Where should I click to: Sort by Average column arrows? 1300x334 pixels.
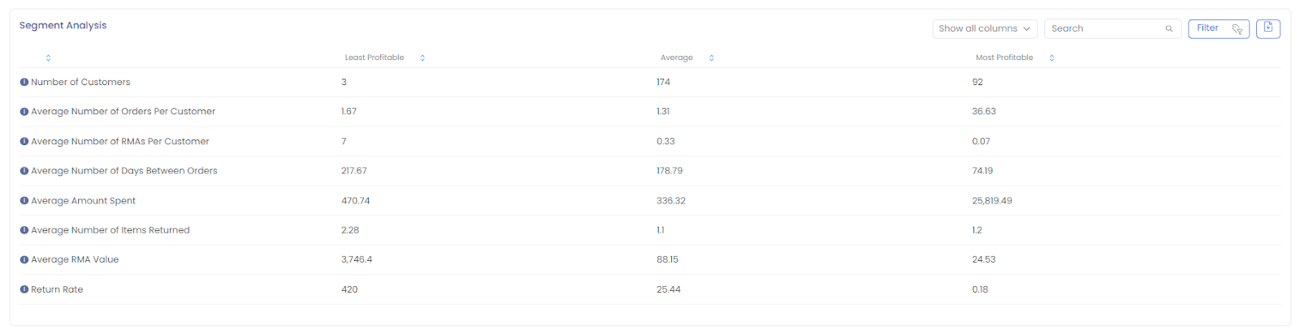712,58
